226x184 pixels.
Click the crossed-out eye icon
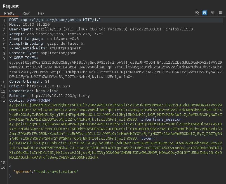(197, 13)
